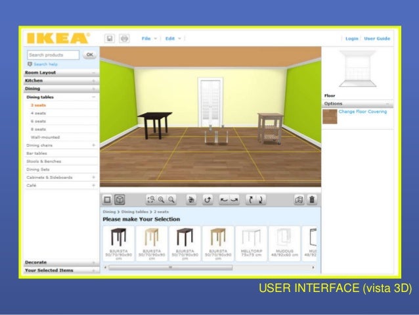The height and width of the screenshot is (315, 419).
Task: Open the Dining Sets category
Action: pyautogui.click(x=38, y=170)
